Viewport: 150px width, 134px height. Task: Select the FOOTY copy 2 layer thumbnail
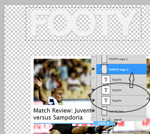tap(104, 69)
